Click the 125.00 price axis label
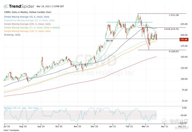Image resolution: width=192 pixels, height=132 pixels. [184, 68]
